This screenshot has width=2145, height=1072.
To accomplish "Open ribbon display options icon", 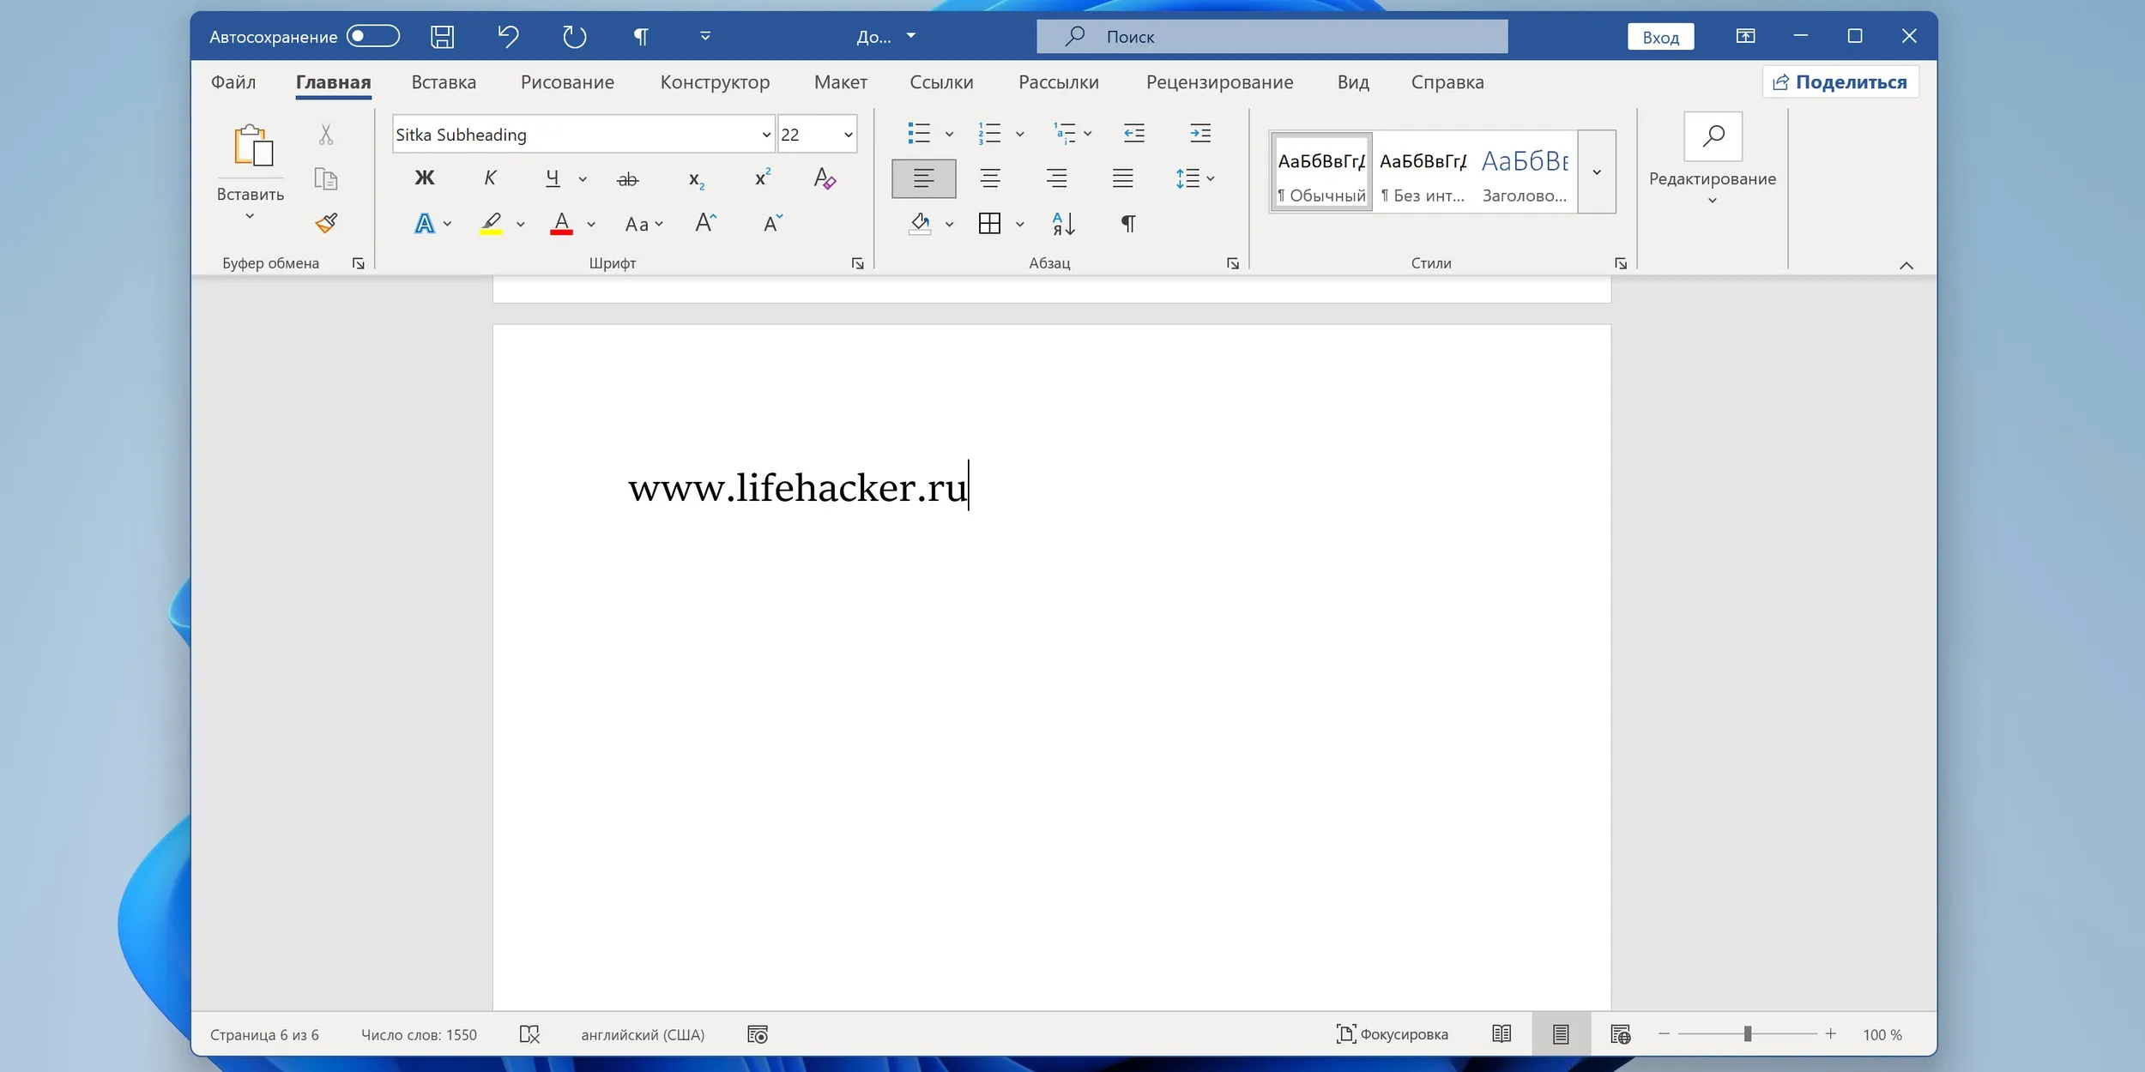I will 1745,36.
